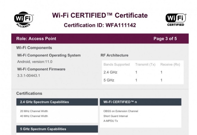Image resolution: width=197 pixels, height=135 pixels.
Task: Select the 40 MHz Channel Width entry
Action: (x=34, y=116)
